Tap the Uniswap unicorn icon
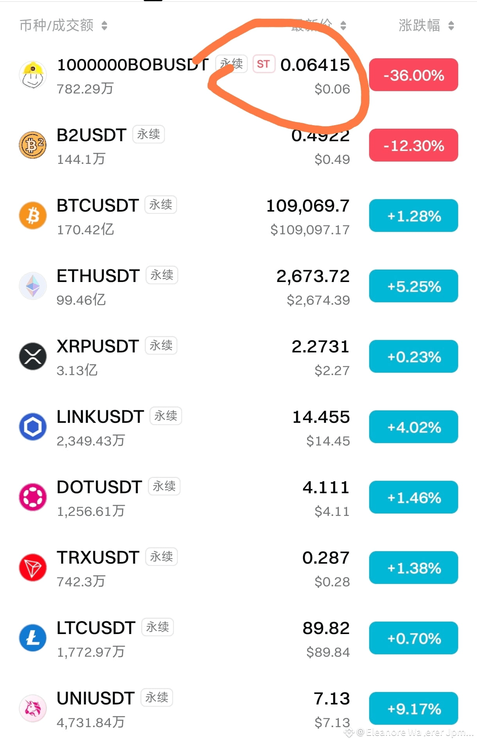This screenshot has width=477, height=742. 33,708
